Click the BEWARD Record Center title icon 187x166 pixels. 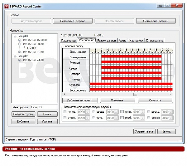tap(7, 6)
